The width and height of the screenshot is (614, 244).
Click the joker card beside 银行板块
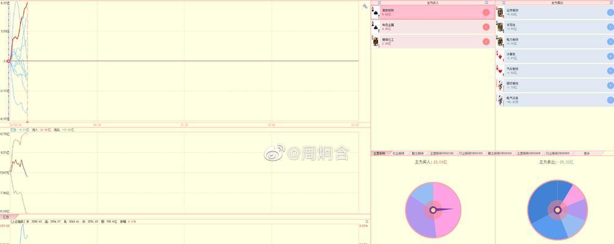(500, 85)
